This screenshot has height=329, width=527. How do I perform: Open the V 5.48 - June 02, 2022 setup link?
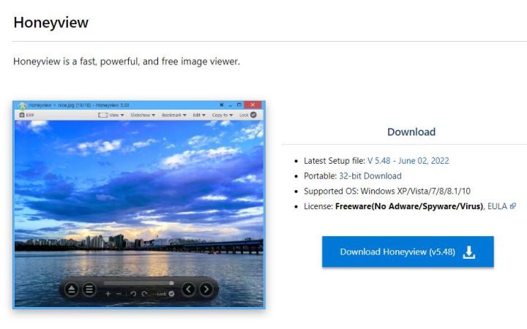pos(408,161)
